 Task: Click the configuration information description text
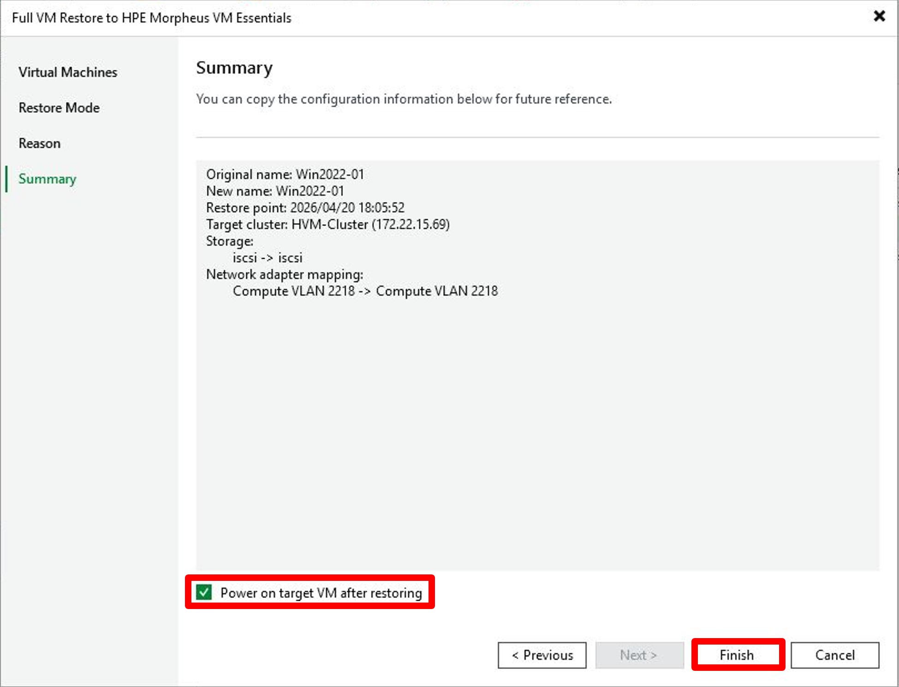[404, 99]
